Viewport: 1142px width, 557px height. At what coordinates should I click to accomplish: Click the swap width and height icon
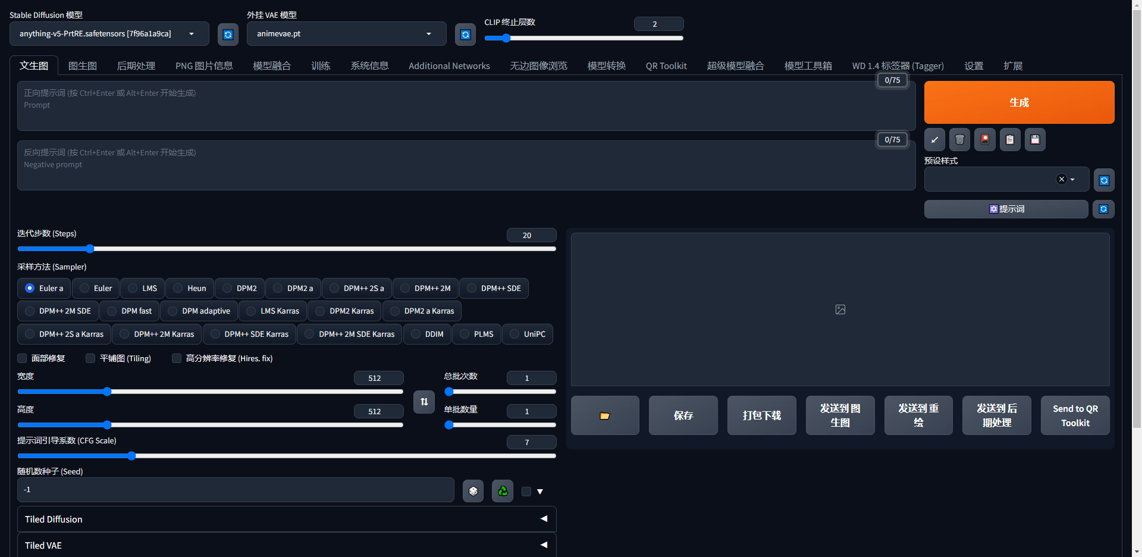424,402
